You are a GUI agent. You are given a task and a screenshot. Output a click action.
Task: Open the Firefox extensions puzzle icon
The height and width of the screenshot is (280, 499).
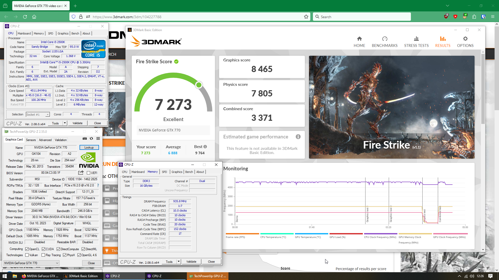pyautogui.click(x=474, y=17)
